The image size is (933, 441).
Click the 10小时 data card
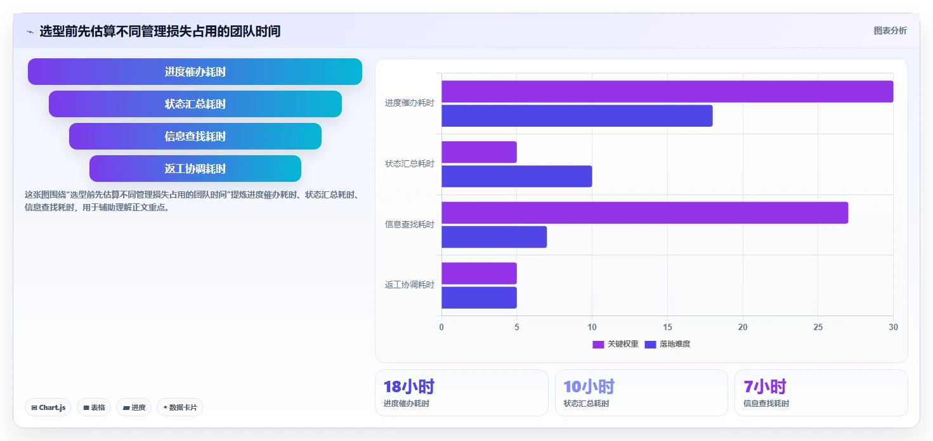coord(641,393)
